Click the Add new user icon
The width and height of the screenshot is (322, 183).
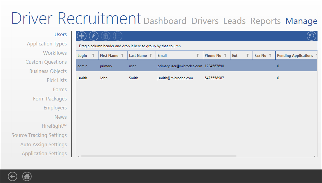pyautogui.click(x=81, y=36)
